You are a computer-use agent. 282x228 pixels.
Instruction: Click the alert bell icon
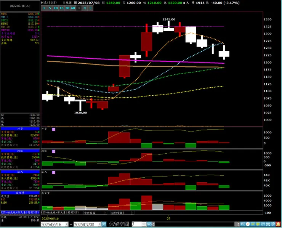[x=278, y=224]
